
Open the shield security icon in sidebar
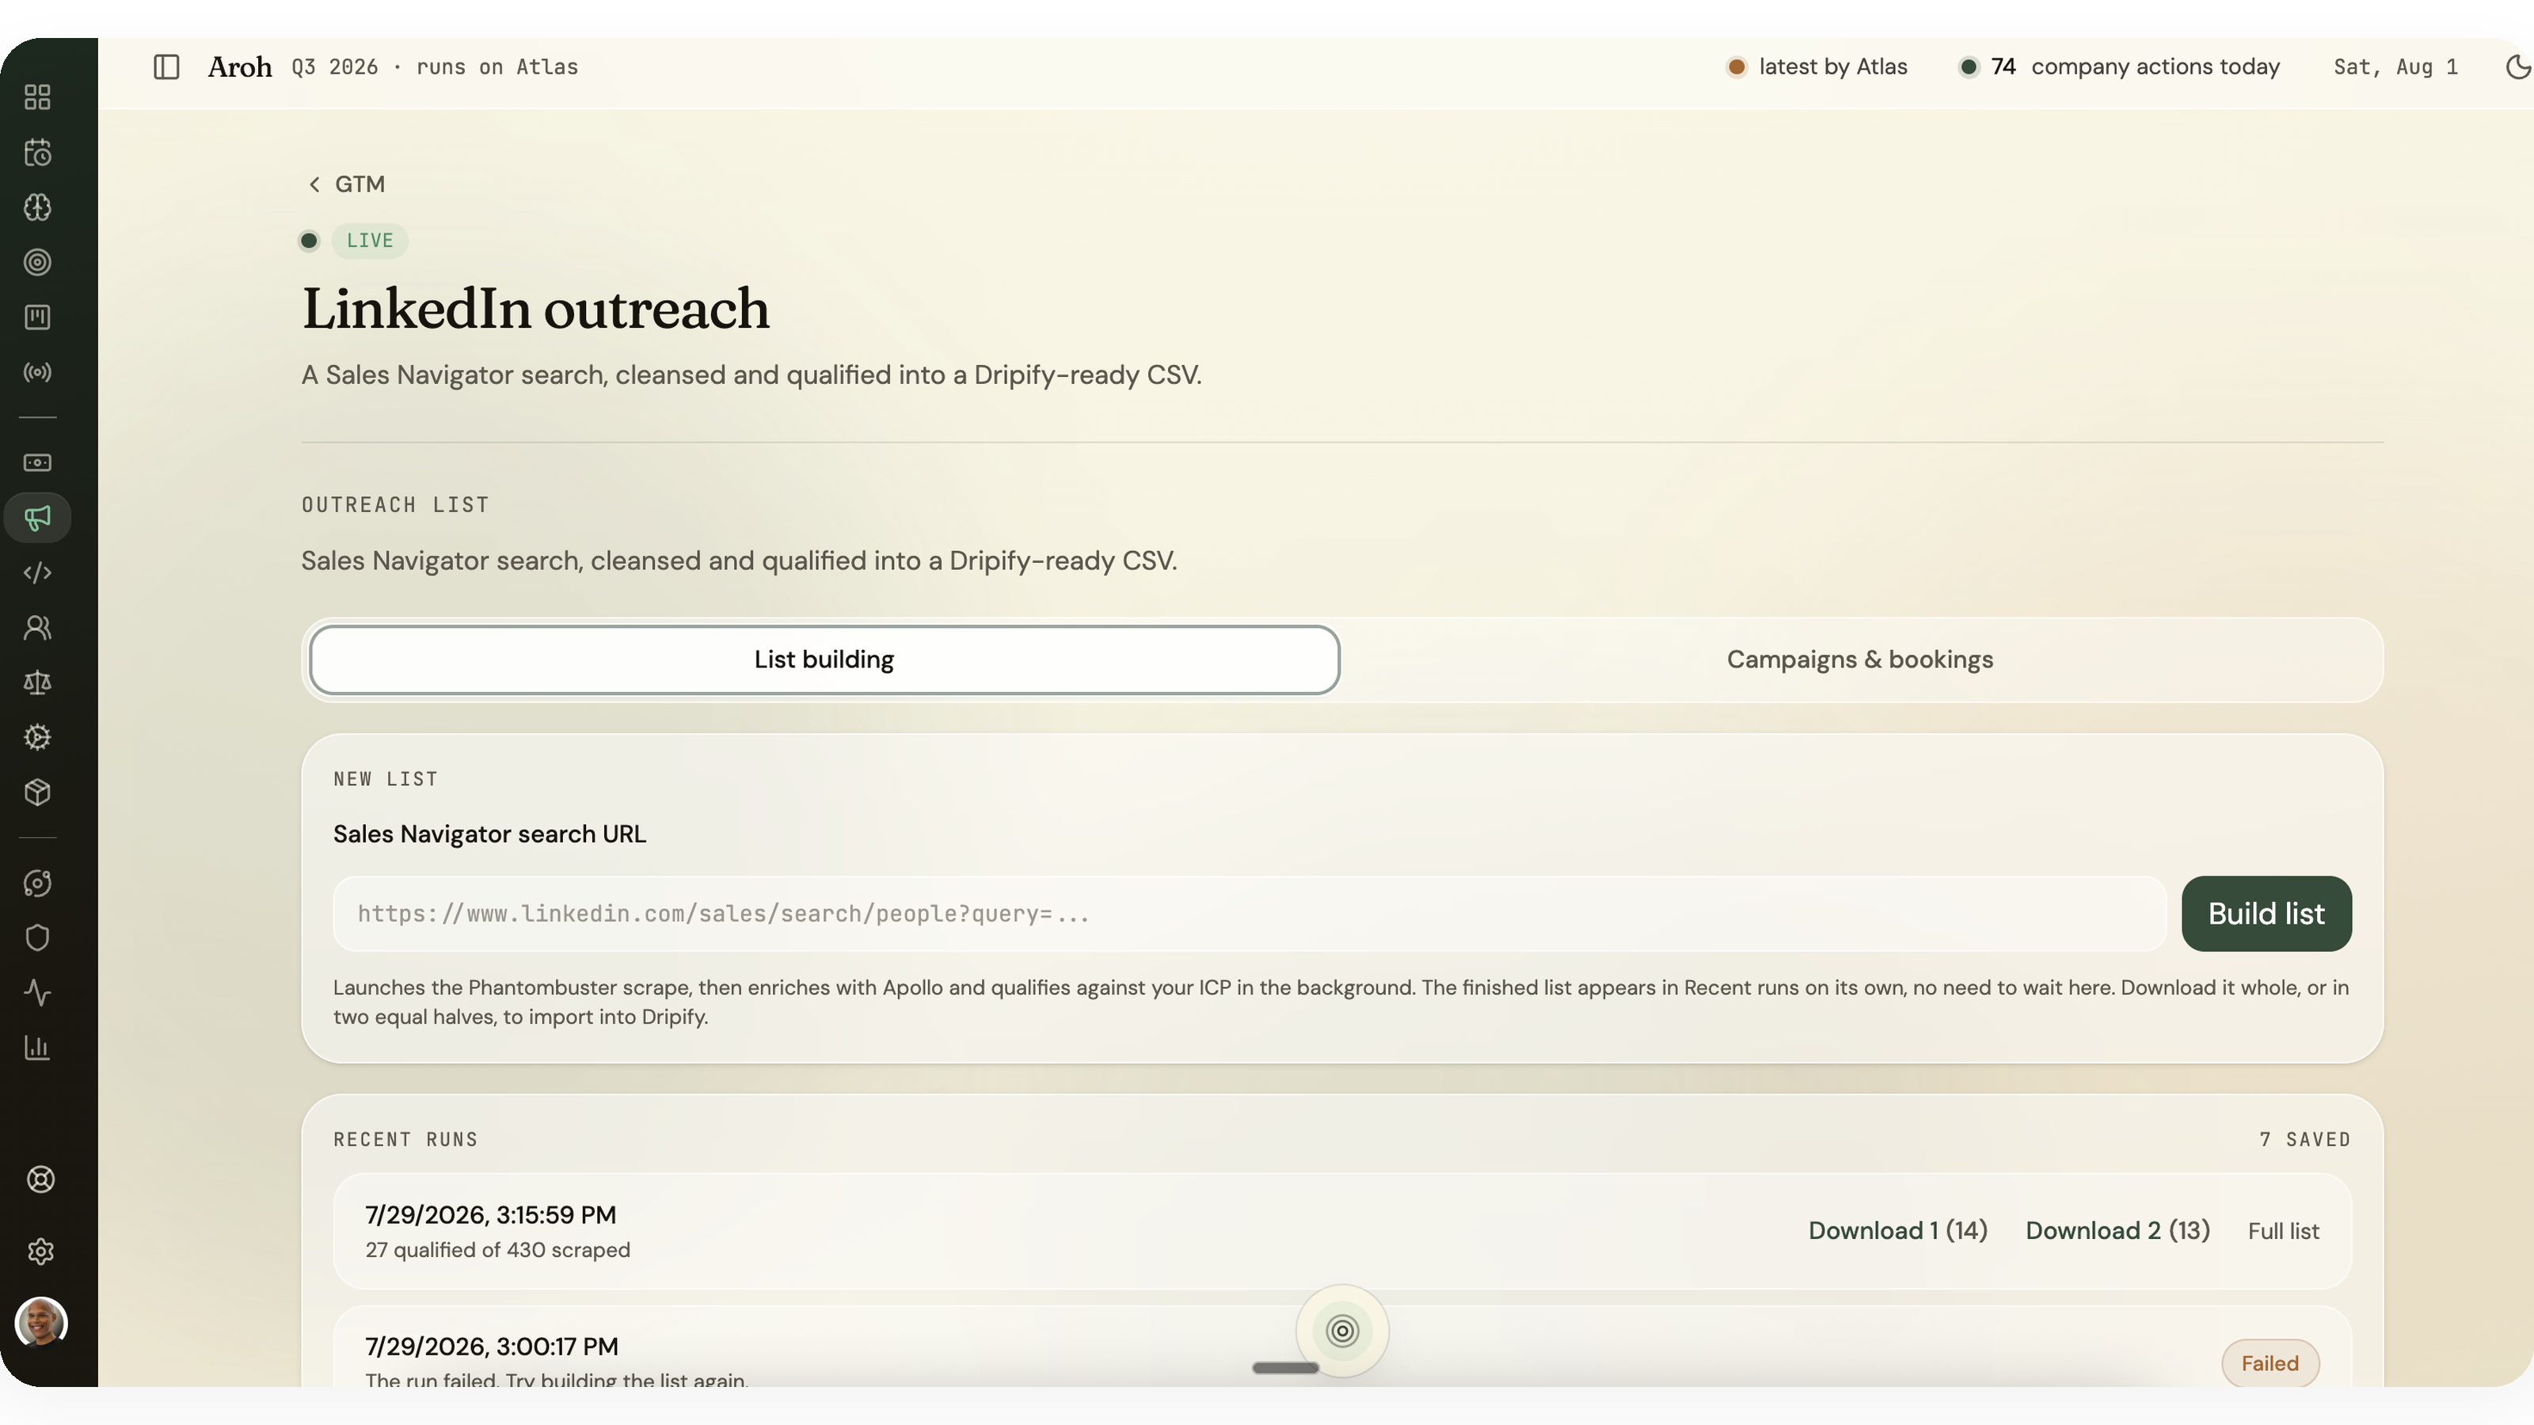[37, 937]
